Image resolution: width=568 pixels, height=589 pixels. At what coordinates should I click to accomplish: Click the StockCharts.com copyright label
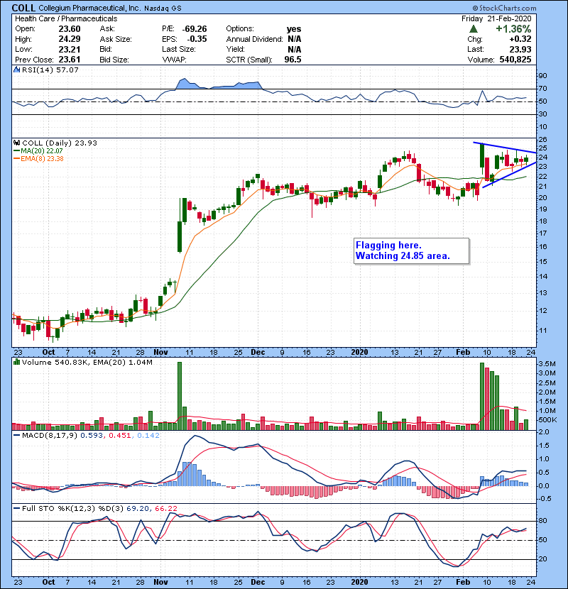(504, 8)
